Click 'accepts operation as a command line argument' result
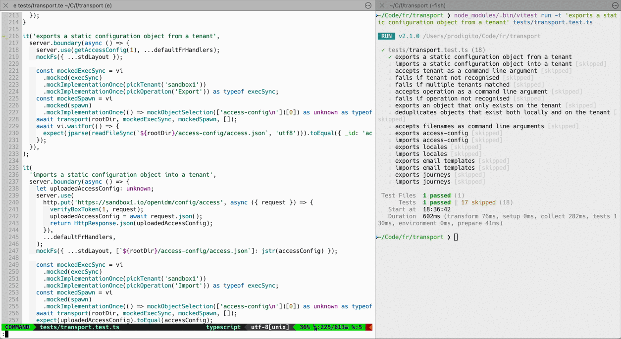Image resolution: width=621 pixels, height=339 pixels. (471, 92)
